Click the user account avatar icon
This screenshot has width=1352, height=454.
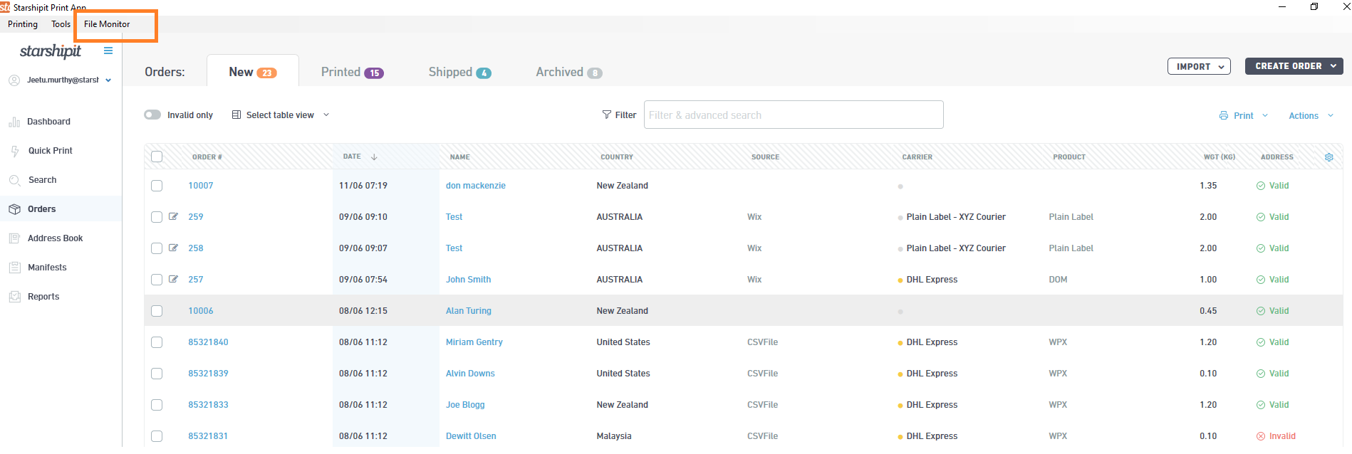point(14,80)
